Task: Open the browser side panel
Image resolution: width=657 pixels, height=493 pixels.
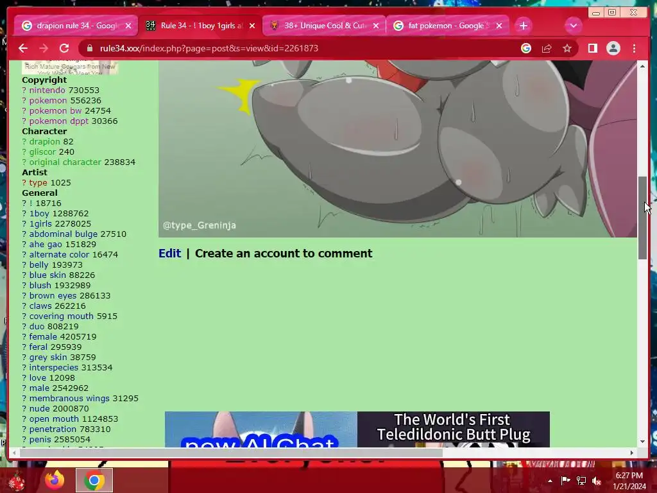Action: (592, 48)
